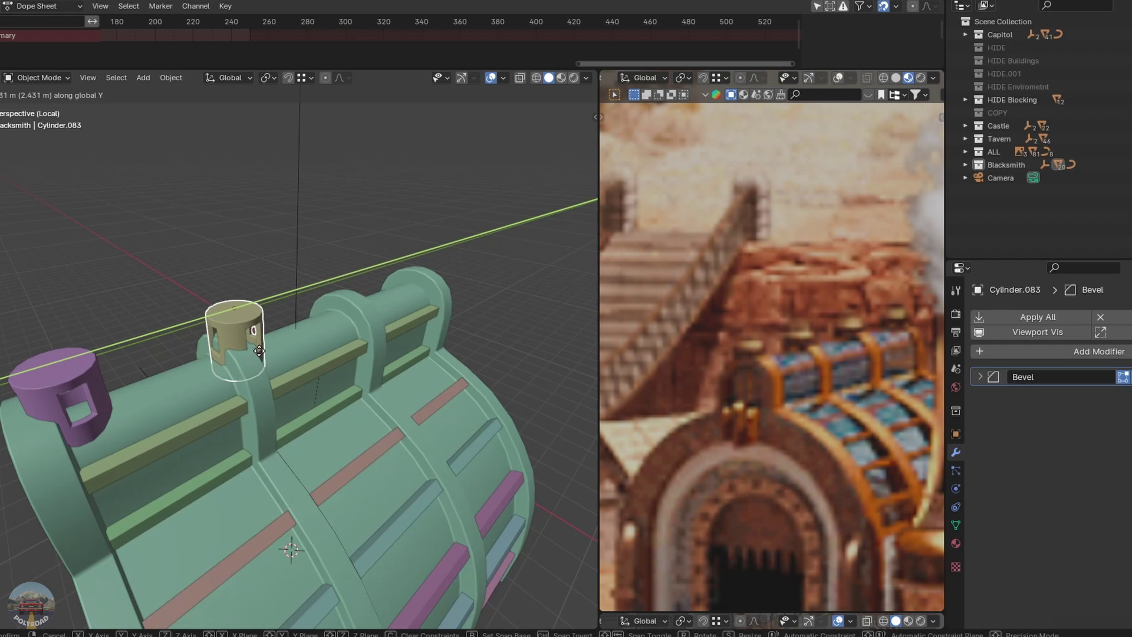The image size is (1132, 637).
Task: Open the properties editor type dropdown
Action: coord(962,268)
